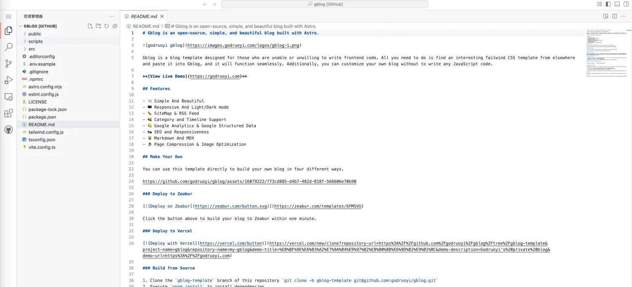Open the hamburger application menu

8,16
